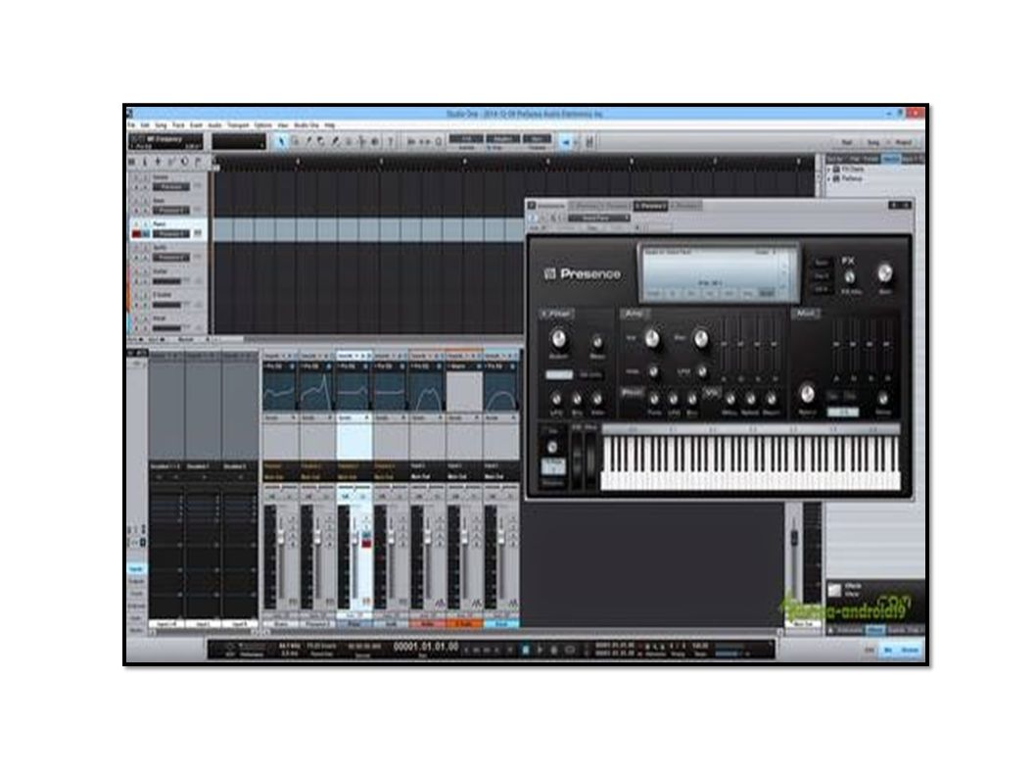
Task: Open instrument selector on Synth track
Action: [171, 258]
